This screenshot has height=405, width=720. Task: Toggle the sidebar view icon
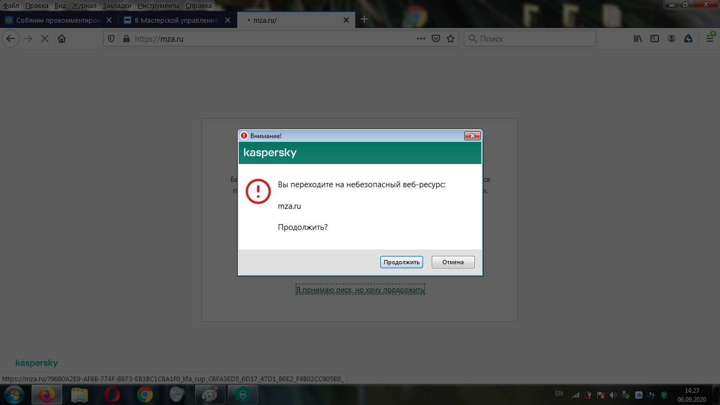(x=655, y=38)
